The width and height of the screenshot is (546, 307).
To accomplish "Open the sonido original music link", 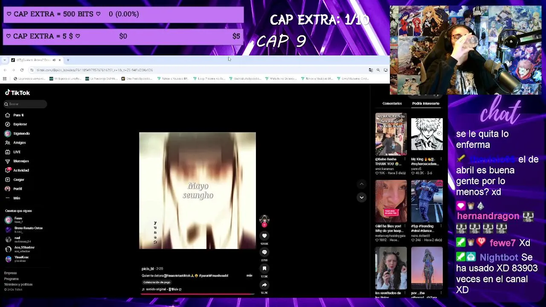I will [x=162, y=289].
